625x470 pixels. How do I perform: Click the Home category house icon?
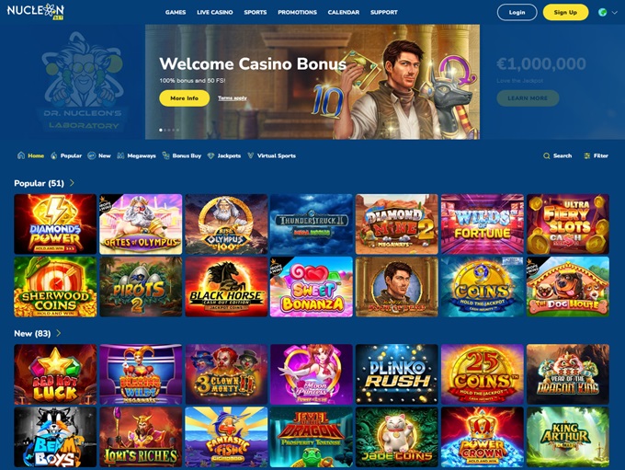[x=21, y=155]
